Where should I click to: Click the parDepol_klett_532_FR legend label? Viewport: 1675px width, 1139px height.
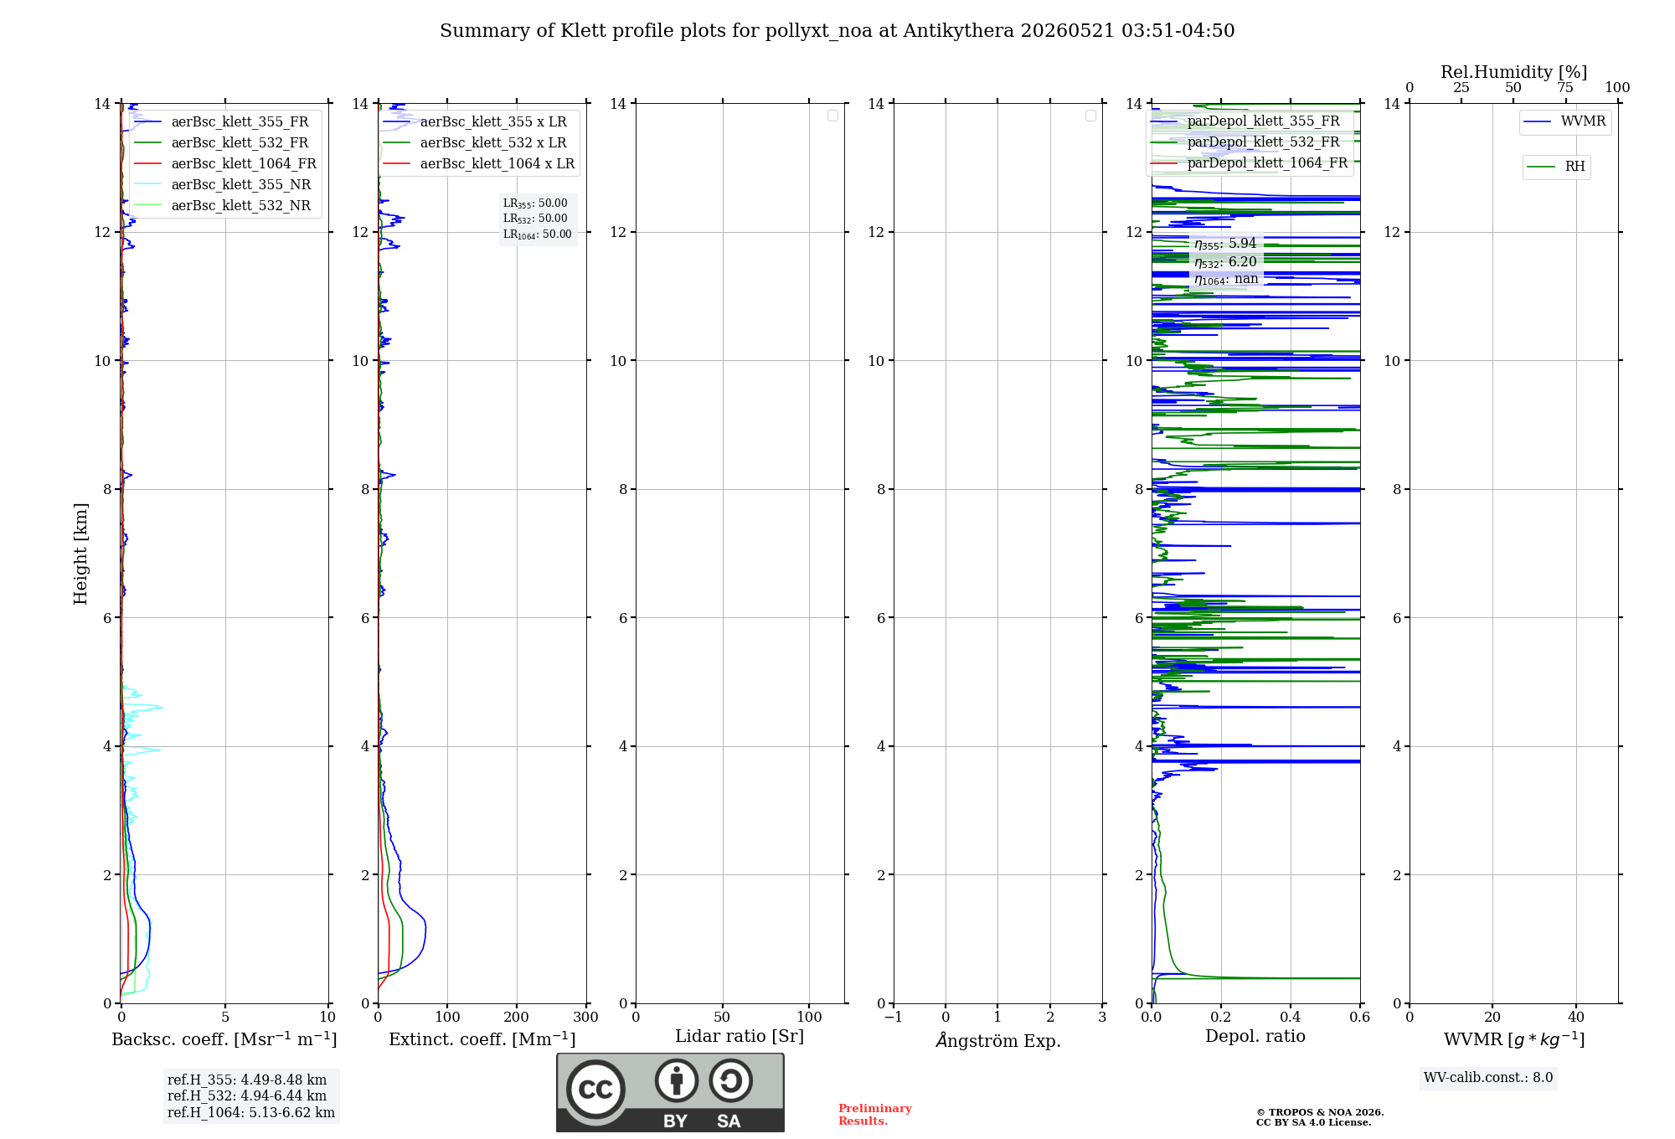click(x=1264, y=142)
